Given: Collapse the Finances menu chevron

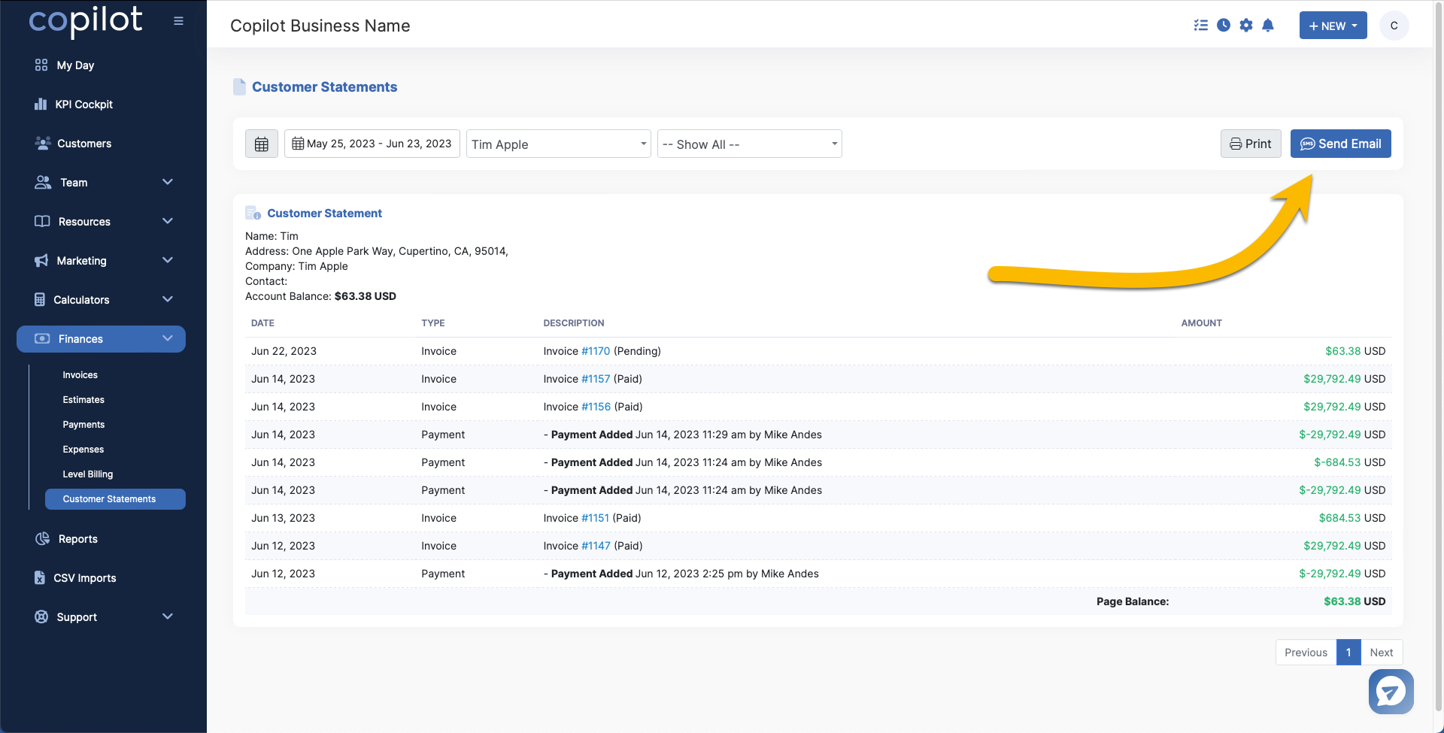Looking at the screenshot, I should pos(168,339).
